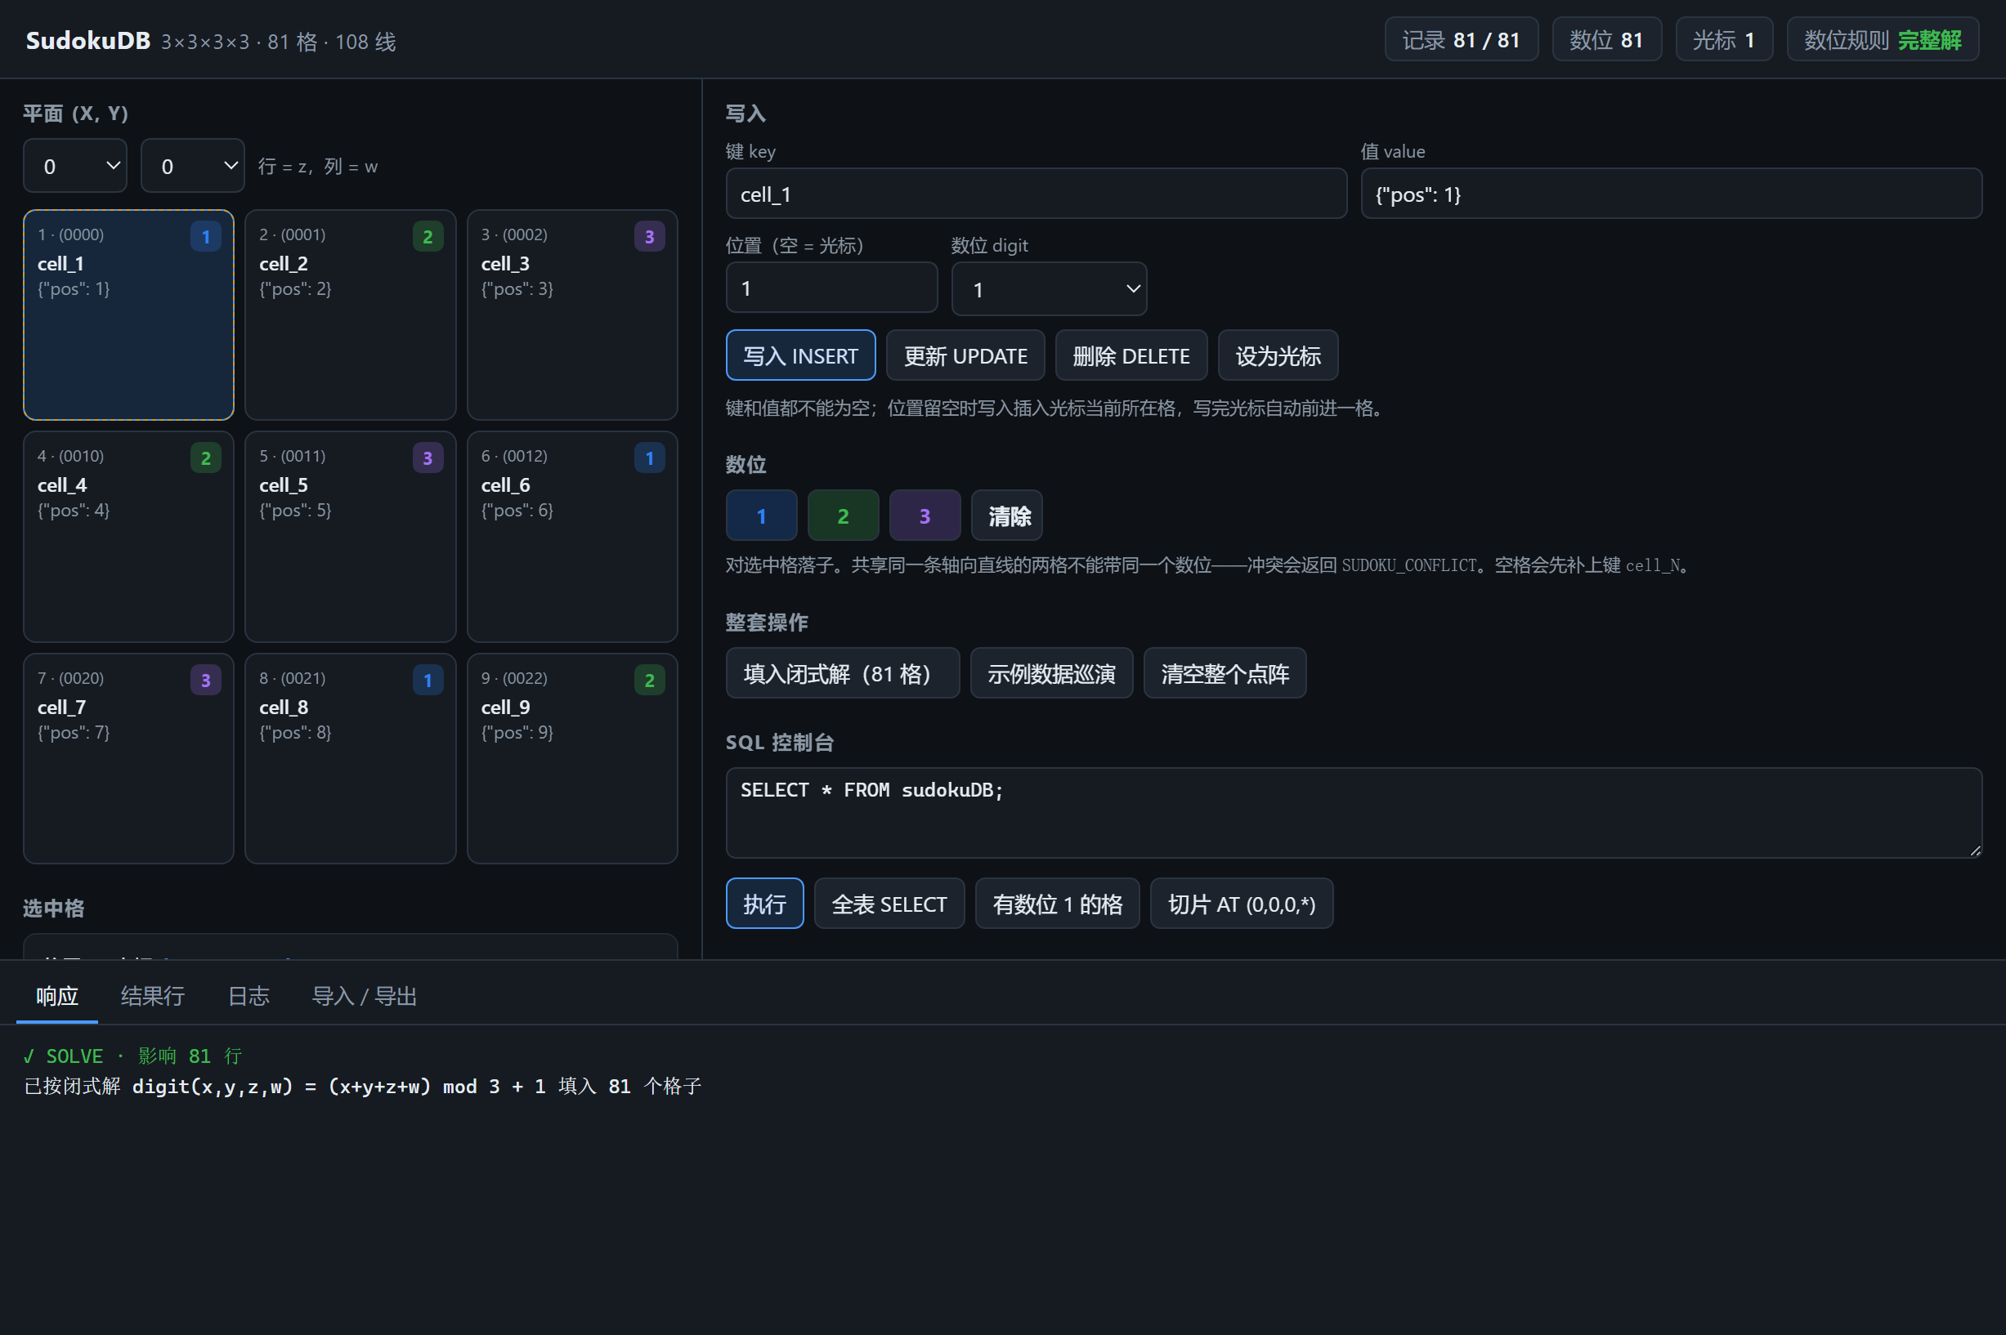Select grid cell cell_5
The height and width of the screenshot is (1335, 2006).
pyautogui.click(x=350, y=537)
